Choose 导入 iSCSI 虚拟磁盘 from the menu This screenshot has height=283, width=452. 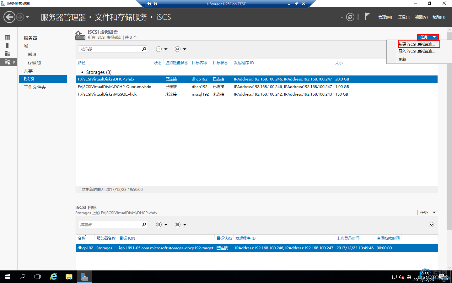tap(417, 51)
